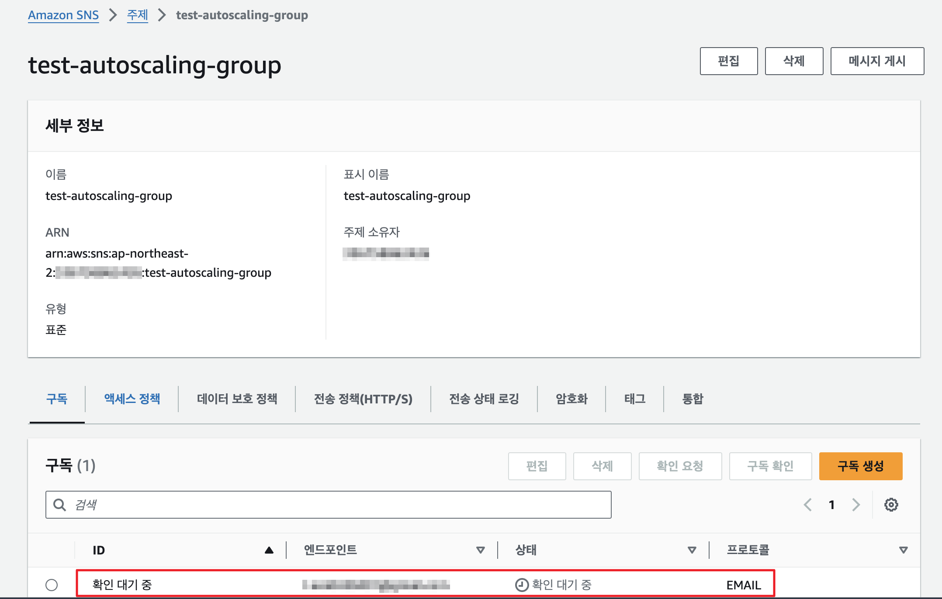Sort by 엔드포인트 column arrow
The height and width of the screenshot is (599, 942).
point(481,550)
